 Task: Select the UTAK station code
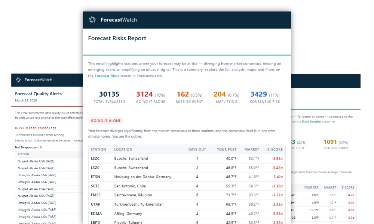click(x=96, y=205)
